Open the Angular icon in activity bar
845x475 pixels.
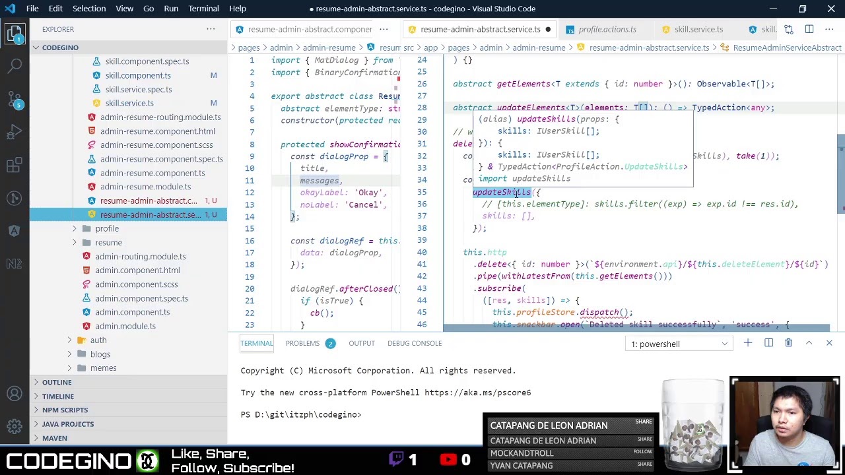(x=15, y=231)
